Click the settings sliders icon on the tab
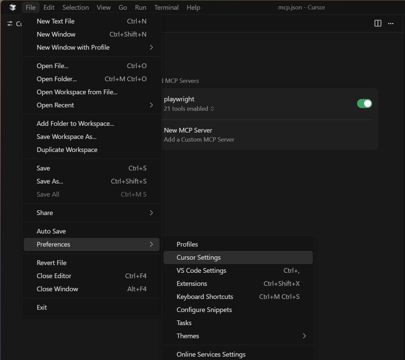The width and height of the screenshot is (405, 360). pyautogui.click(x=10, y=23)
